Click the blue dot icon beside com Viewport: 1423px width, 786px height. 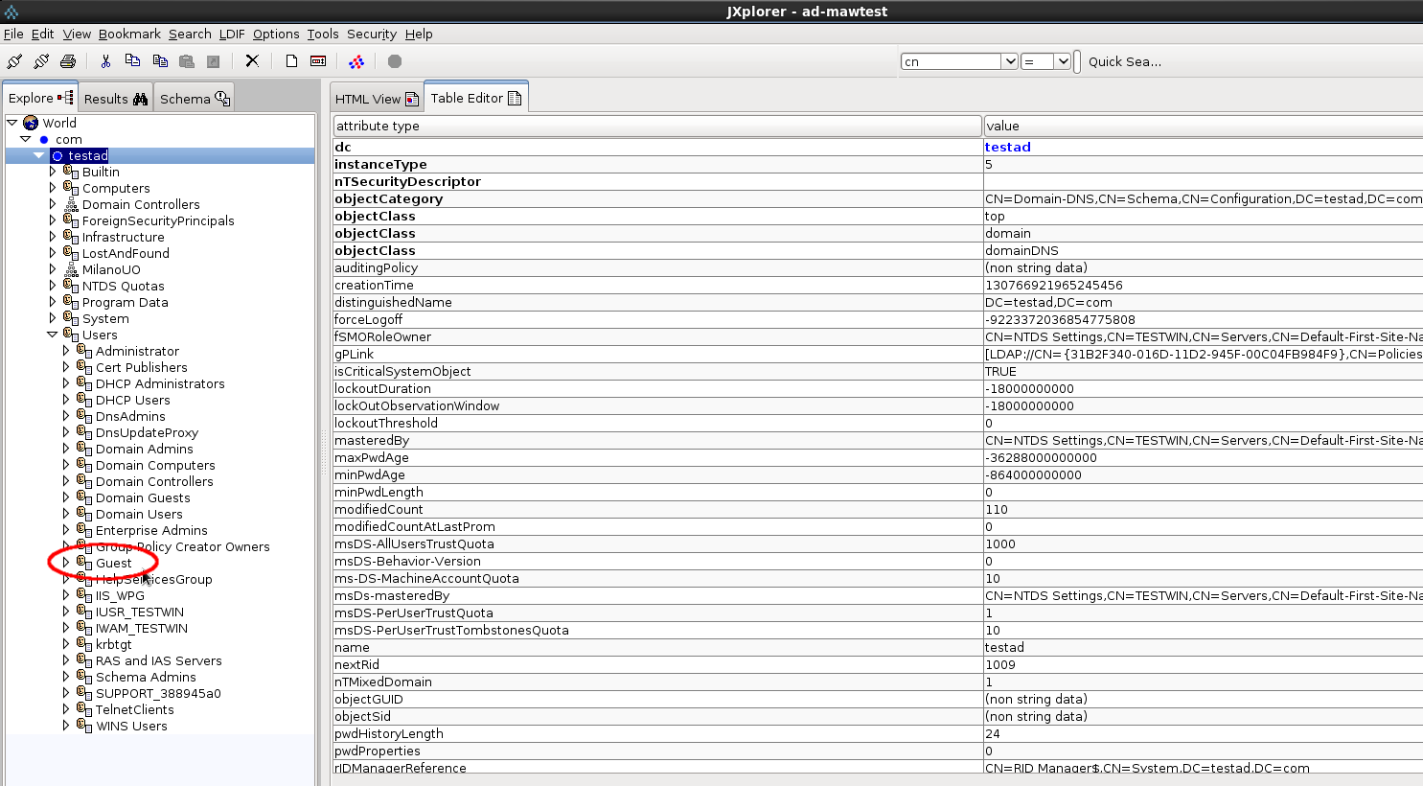pyautogui.click(x=44, y=139)
